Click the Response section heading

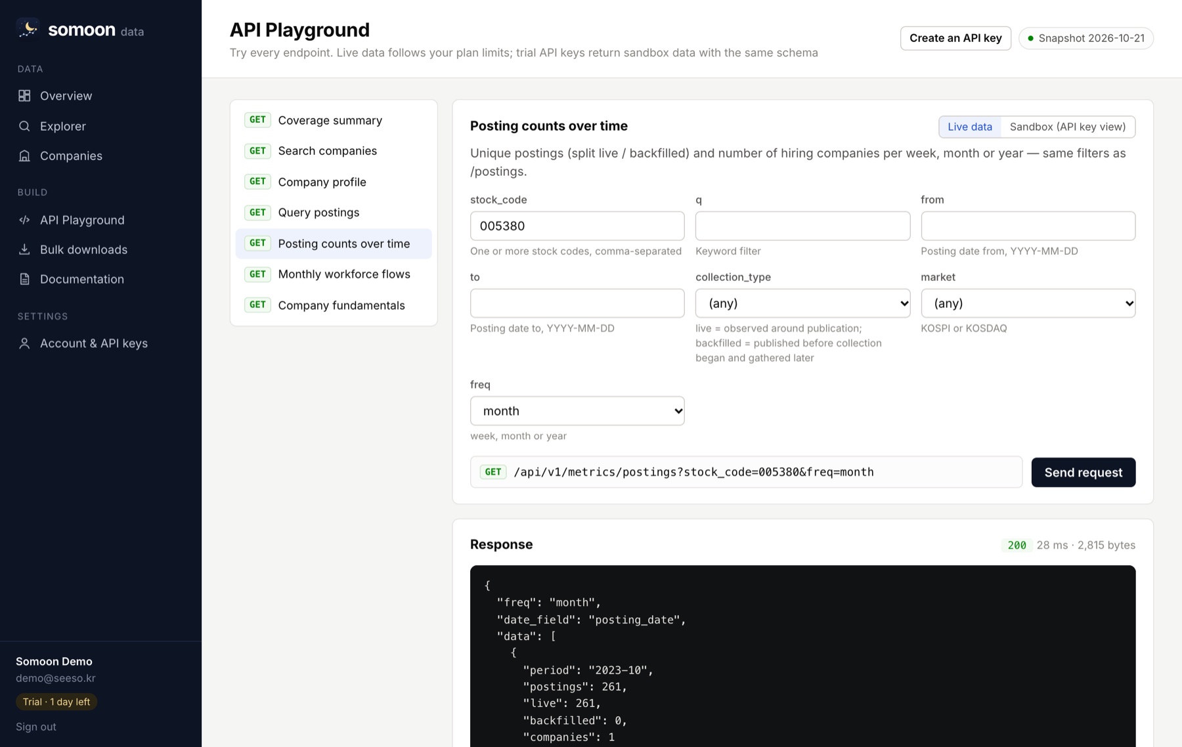coord(501,544)
